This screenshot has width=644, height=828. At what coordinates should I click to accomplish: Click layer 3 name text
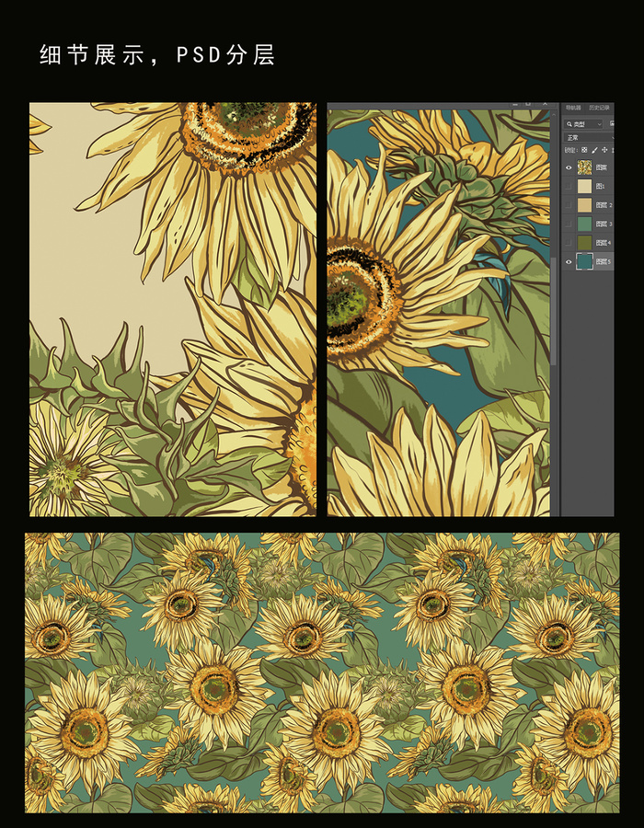point(604,224)
